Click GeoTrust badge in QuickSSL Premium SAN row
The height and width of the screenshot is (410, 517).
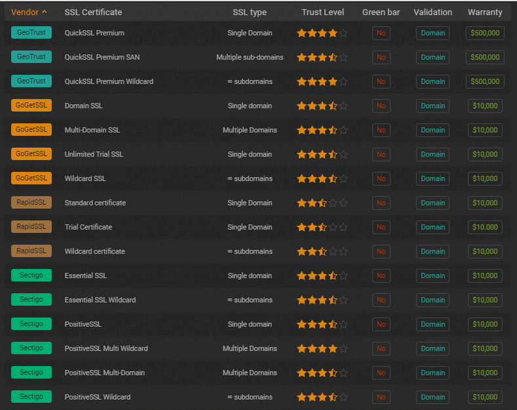pos(31,57)
